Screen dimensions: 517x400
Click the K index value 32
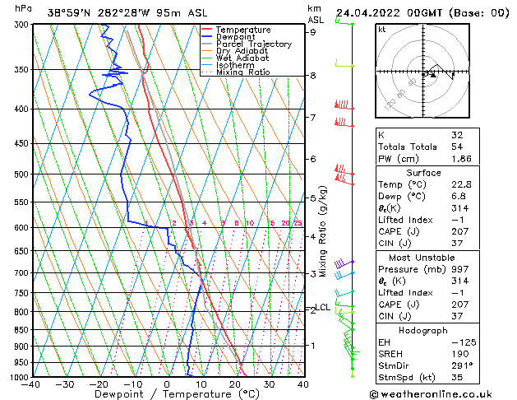pos(457,135)
